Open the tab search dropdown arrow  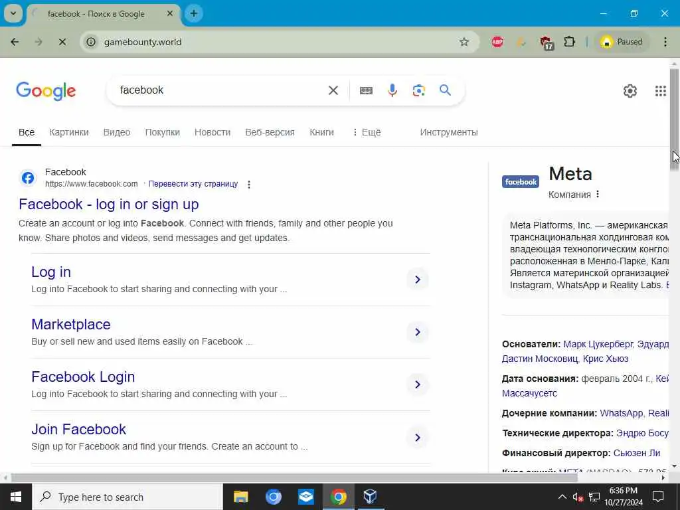[x=13, y=13]
